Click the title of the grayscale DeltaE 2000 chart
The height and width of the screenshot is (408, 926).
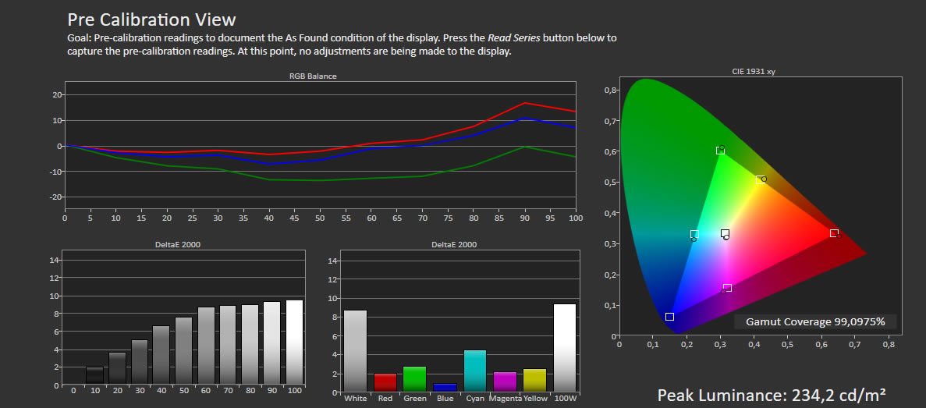[176, 244]
